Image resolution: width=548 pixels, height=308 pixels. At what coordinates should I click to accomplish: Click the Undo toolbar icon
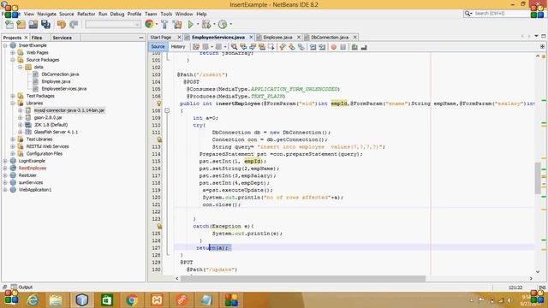click(x=62, y=25)
